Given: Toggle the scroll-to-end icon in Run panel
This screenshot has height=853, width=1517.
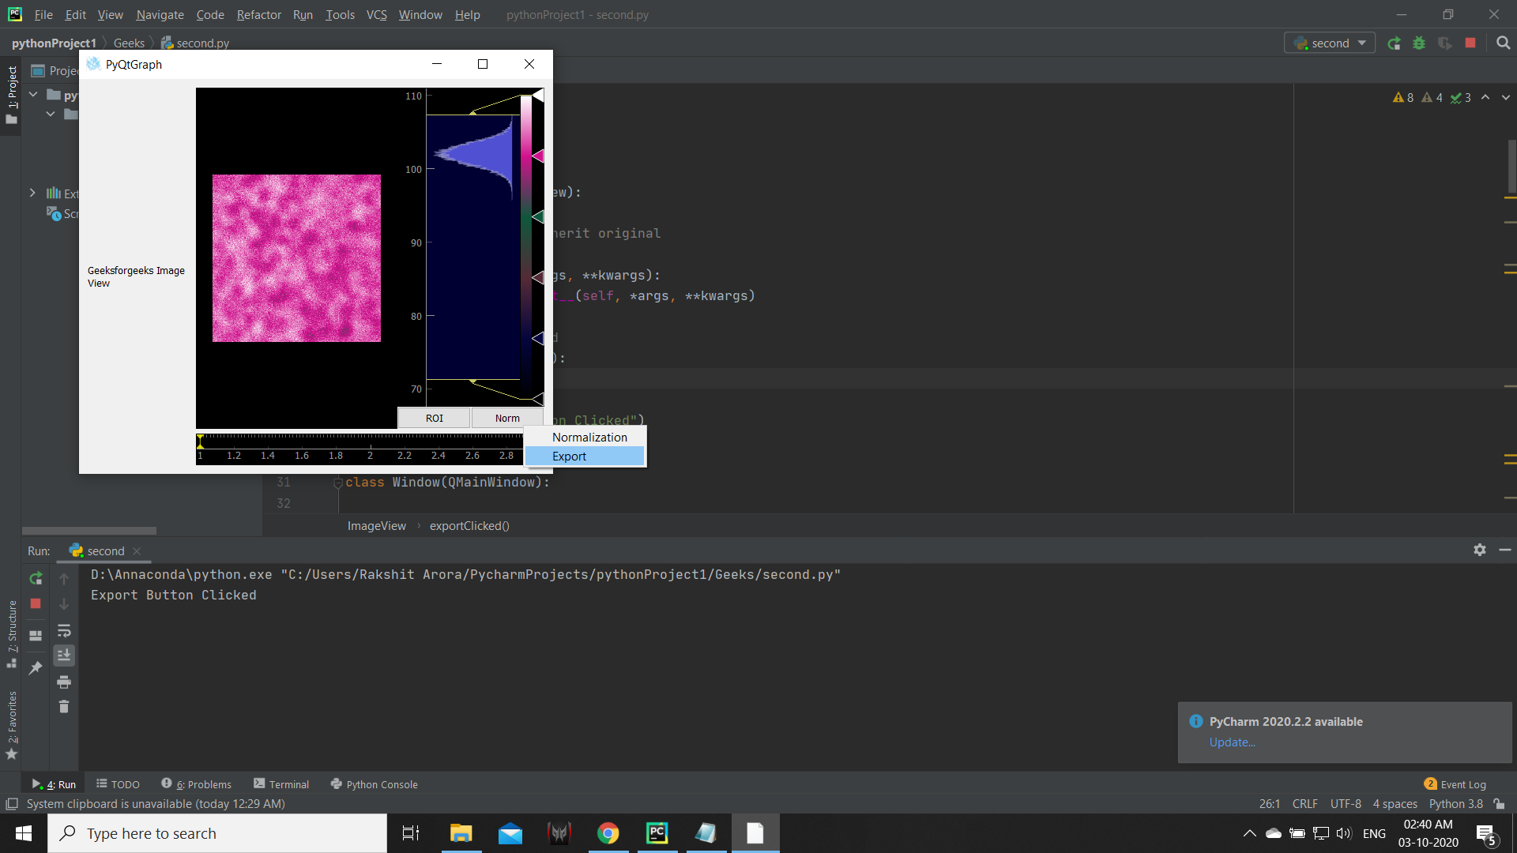Looking at the screenshot, I should [64, 656].
